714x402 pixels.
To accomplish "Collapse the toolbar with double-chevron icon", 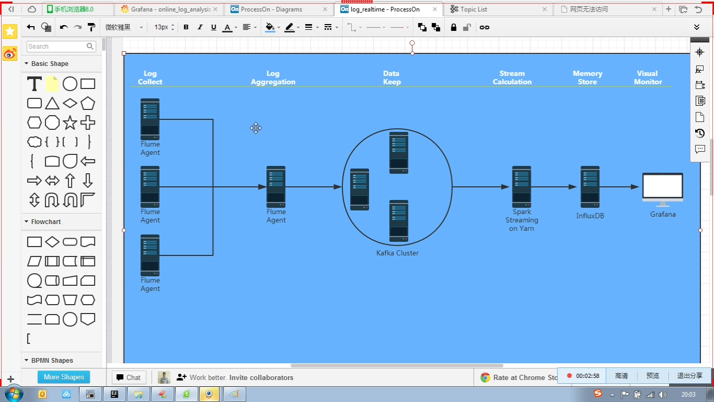I will (697, 27).
